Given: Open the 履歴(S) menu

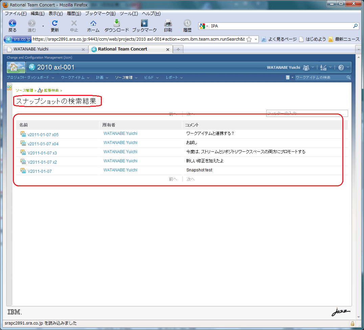Looking at the screenshot, I should tap(74, 14).
